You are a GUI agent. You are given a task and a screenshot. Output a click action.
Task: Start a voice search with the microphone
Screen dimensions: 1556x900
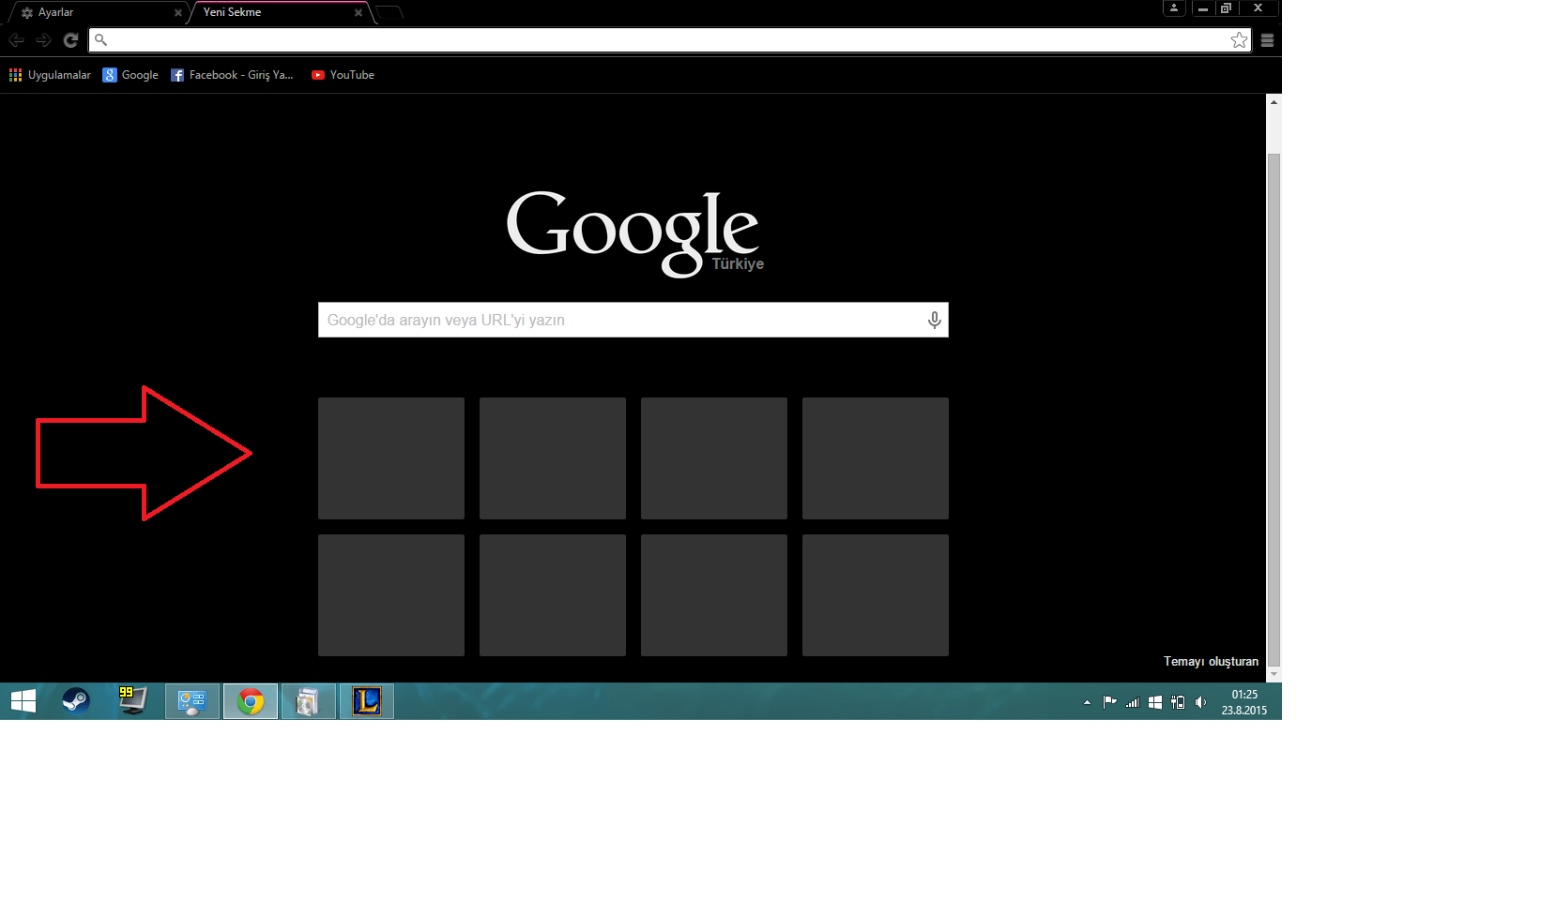click(934, 320)
